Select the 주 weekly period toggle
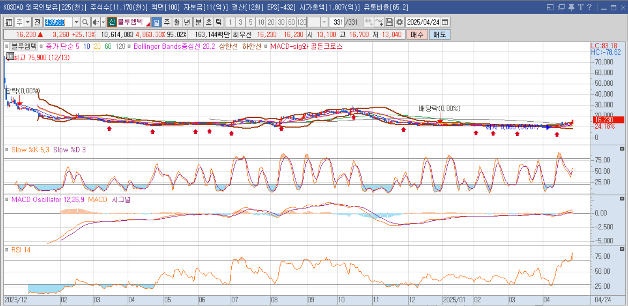This screenshot has height=306, width=628. 167,22
